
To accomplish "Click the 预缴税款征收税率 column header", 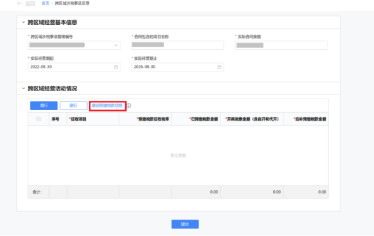I will click(145, 119).
